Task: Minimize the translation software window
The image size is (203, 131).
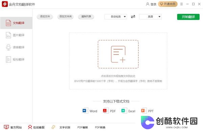Action: [x=187, y=4]
